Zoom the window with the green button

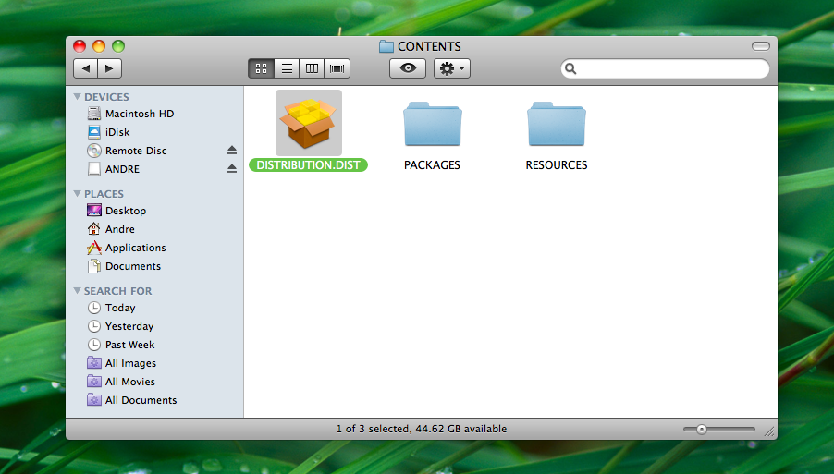[x=118, y=46]
